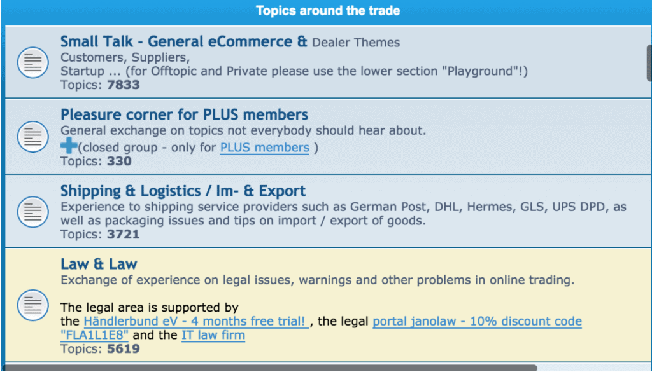This screenshot has width=652, height=372.
Task: Open Händlerbund eV 4 months free trial link
Action: (196, 321)
